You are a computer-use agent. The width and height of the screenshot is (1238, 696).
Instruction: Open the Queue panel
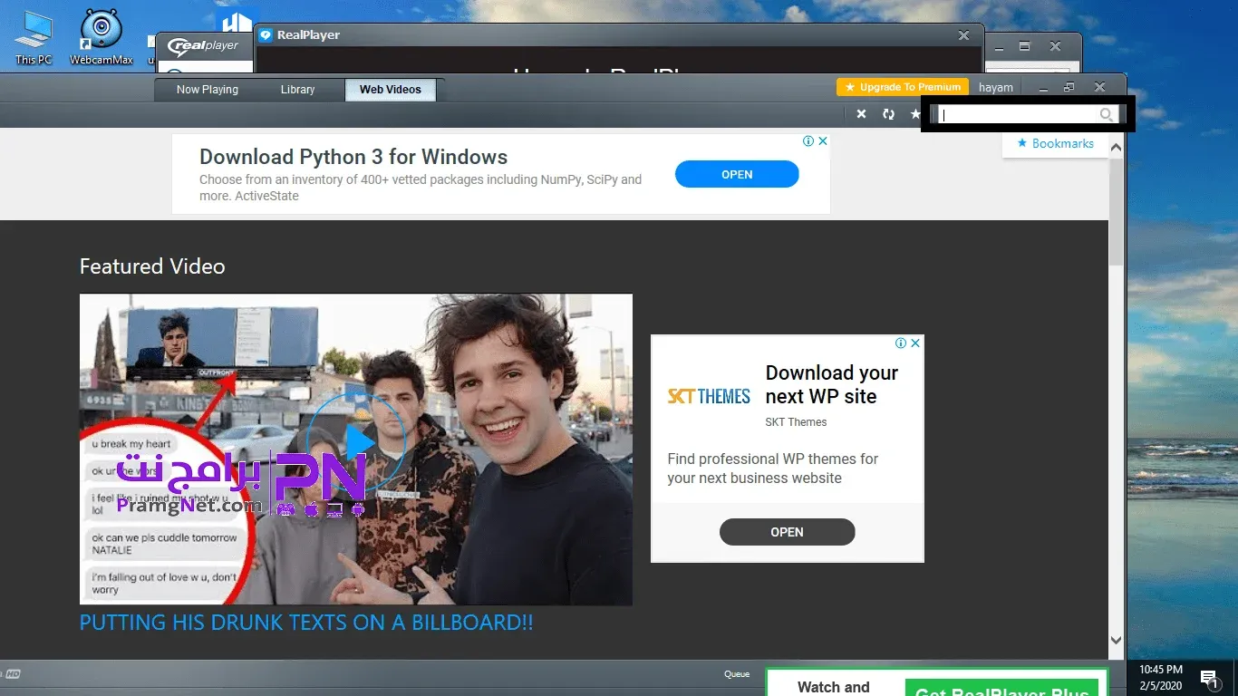click(x=737, y=674)
